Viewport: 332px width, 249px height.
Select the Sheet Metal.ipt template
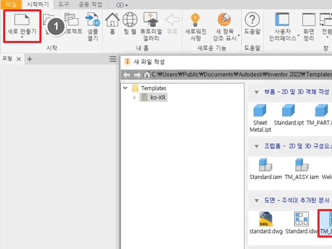[260, 119]
